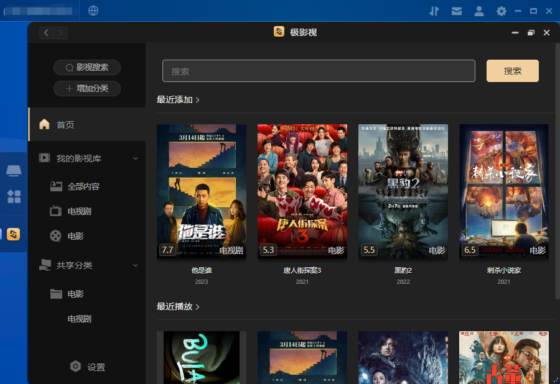Open the disk drive icon in the left dock

click(14, 171)
